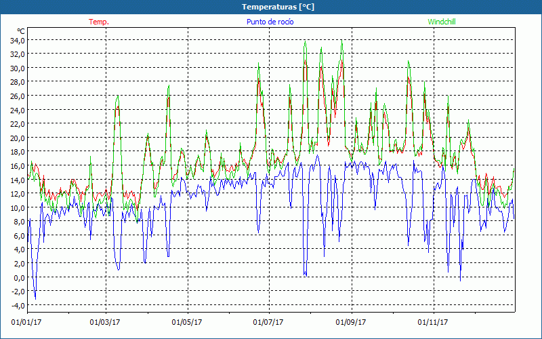Click the 12,0 y-axis value
Image resolution: width=542 pixels, height=339 pixels.
tap(18, 194)
